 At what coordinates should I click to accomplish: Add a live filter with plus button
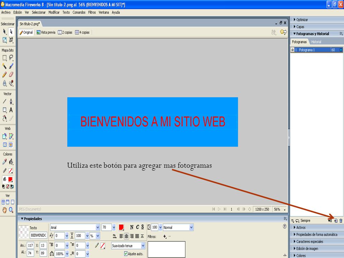pos(165,236)
